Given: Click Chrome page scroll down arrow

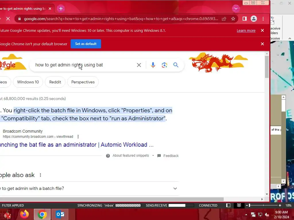Looking at the screenshot, I should 267,194.
